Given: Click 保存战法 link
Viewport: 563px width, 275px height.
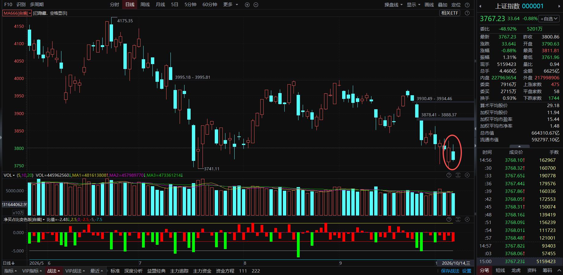Looking at the screenshot, I should pos(450,271).
